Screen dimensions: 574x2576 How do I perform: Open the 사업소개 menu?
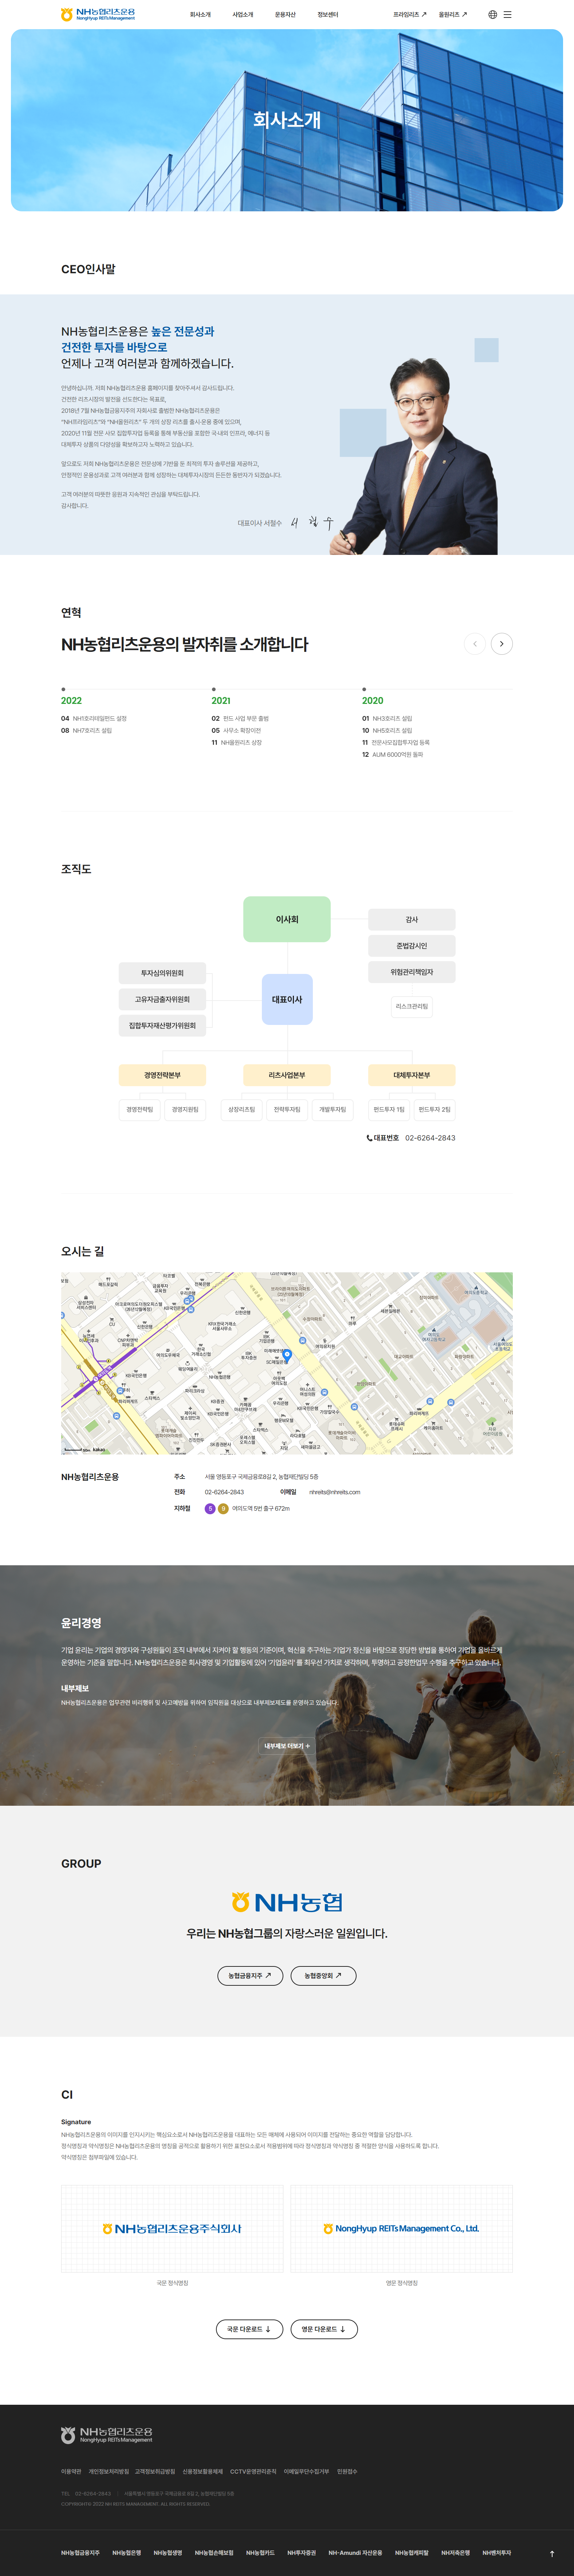point(243,15)
